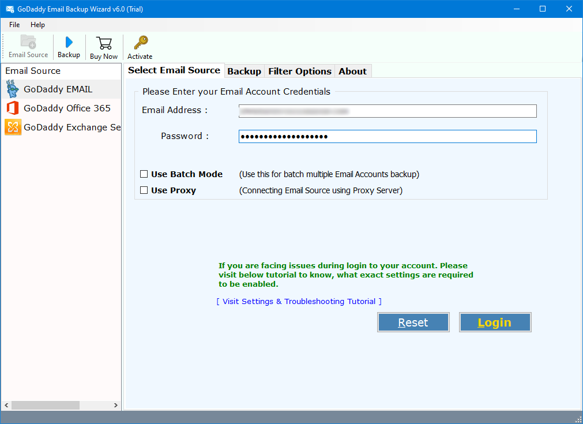Select the GoDaddy Office 365 icon
583x424 pixels.
pos(13,108)
